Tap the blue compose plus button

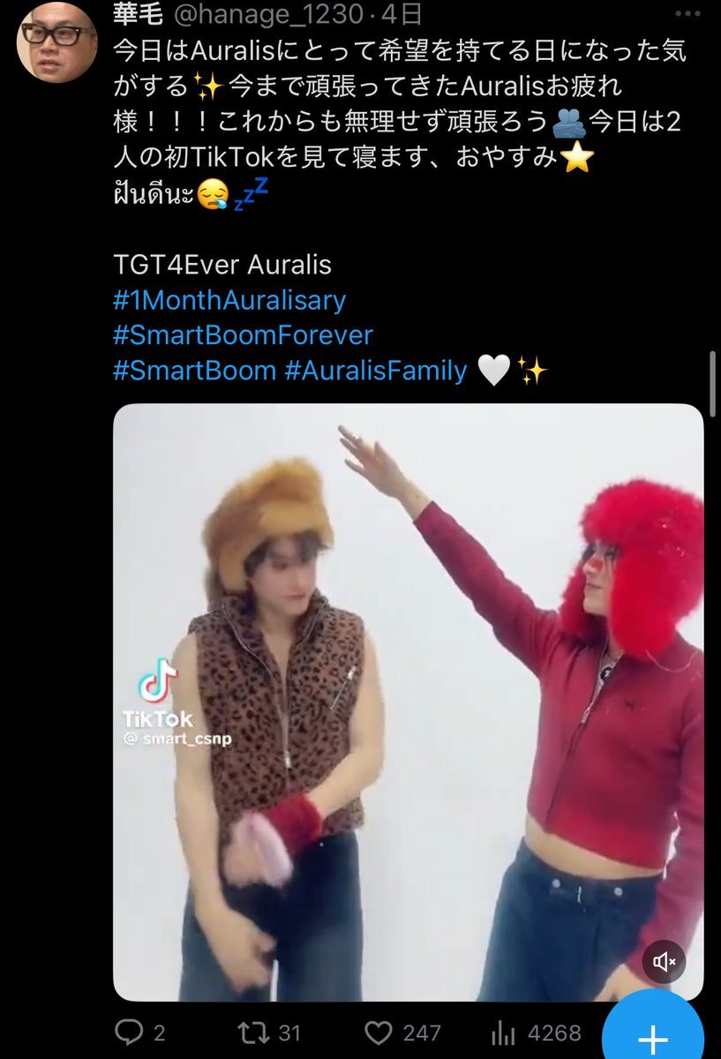tap(653, 1028)
